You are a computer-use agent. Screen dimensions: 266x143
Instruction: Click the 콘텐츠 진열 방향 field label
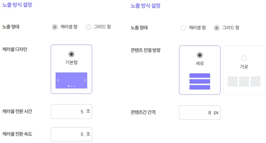[x=145, y=50]
